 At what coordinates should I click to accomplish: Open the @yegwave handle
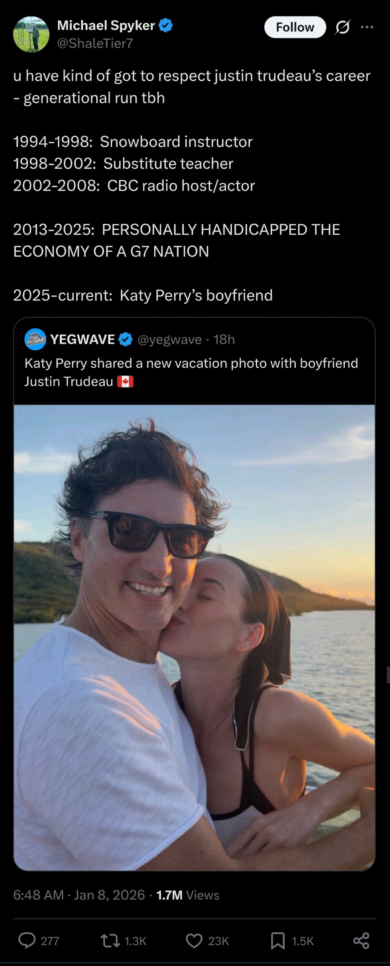(x=170, y=339)
